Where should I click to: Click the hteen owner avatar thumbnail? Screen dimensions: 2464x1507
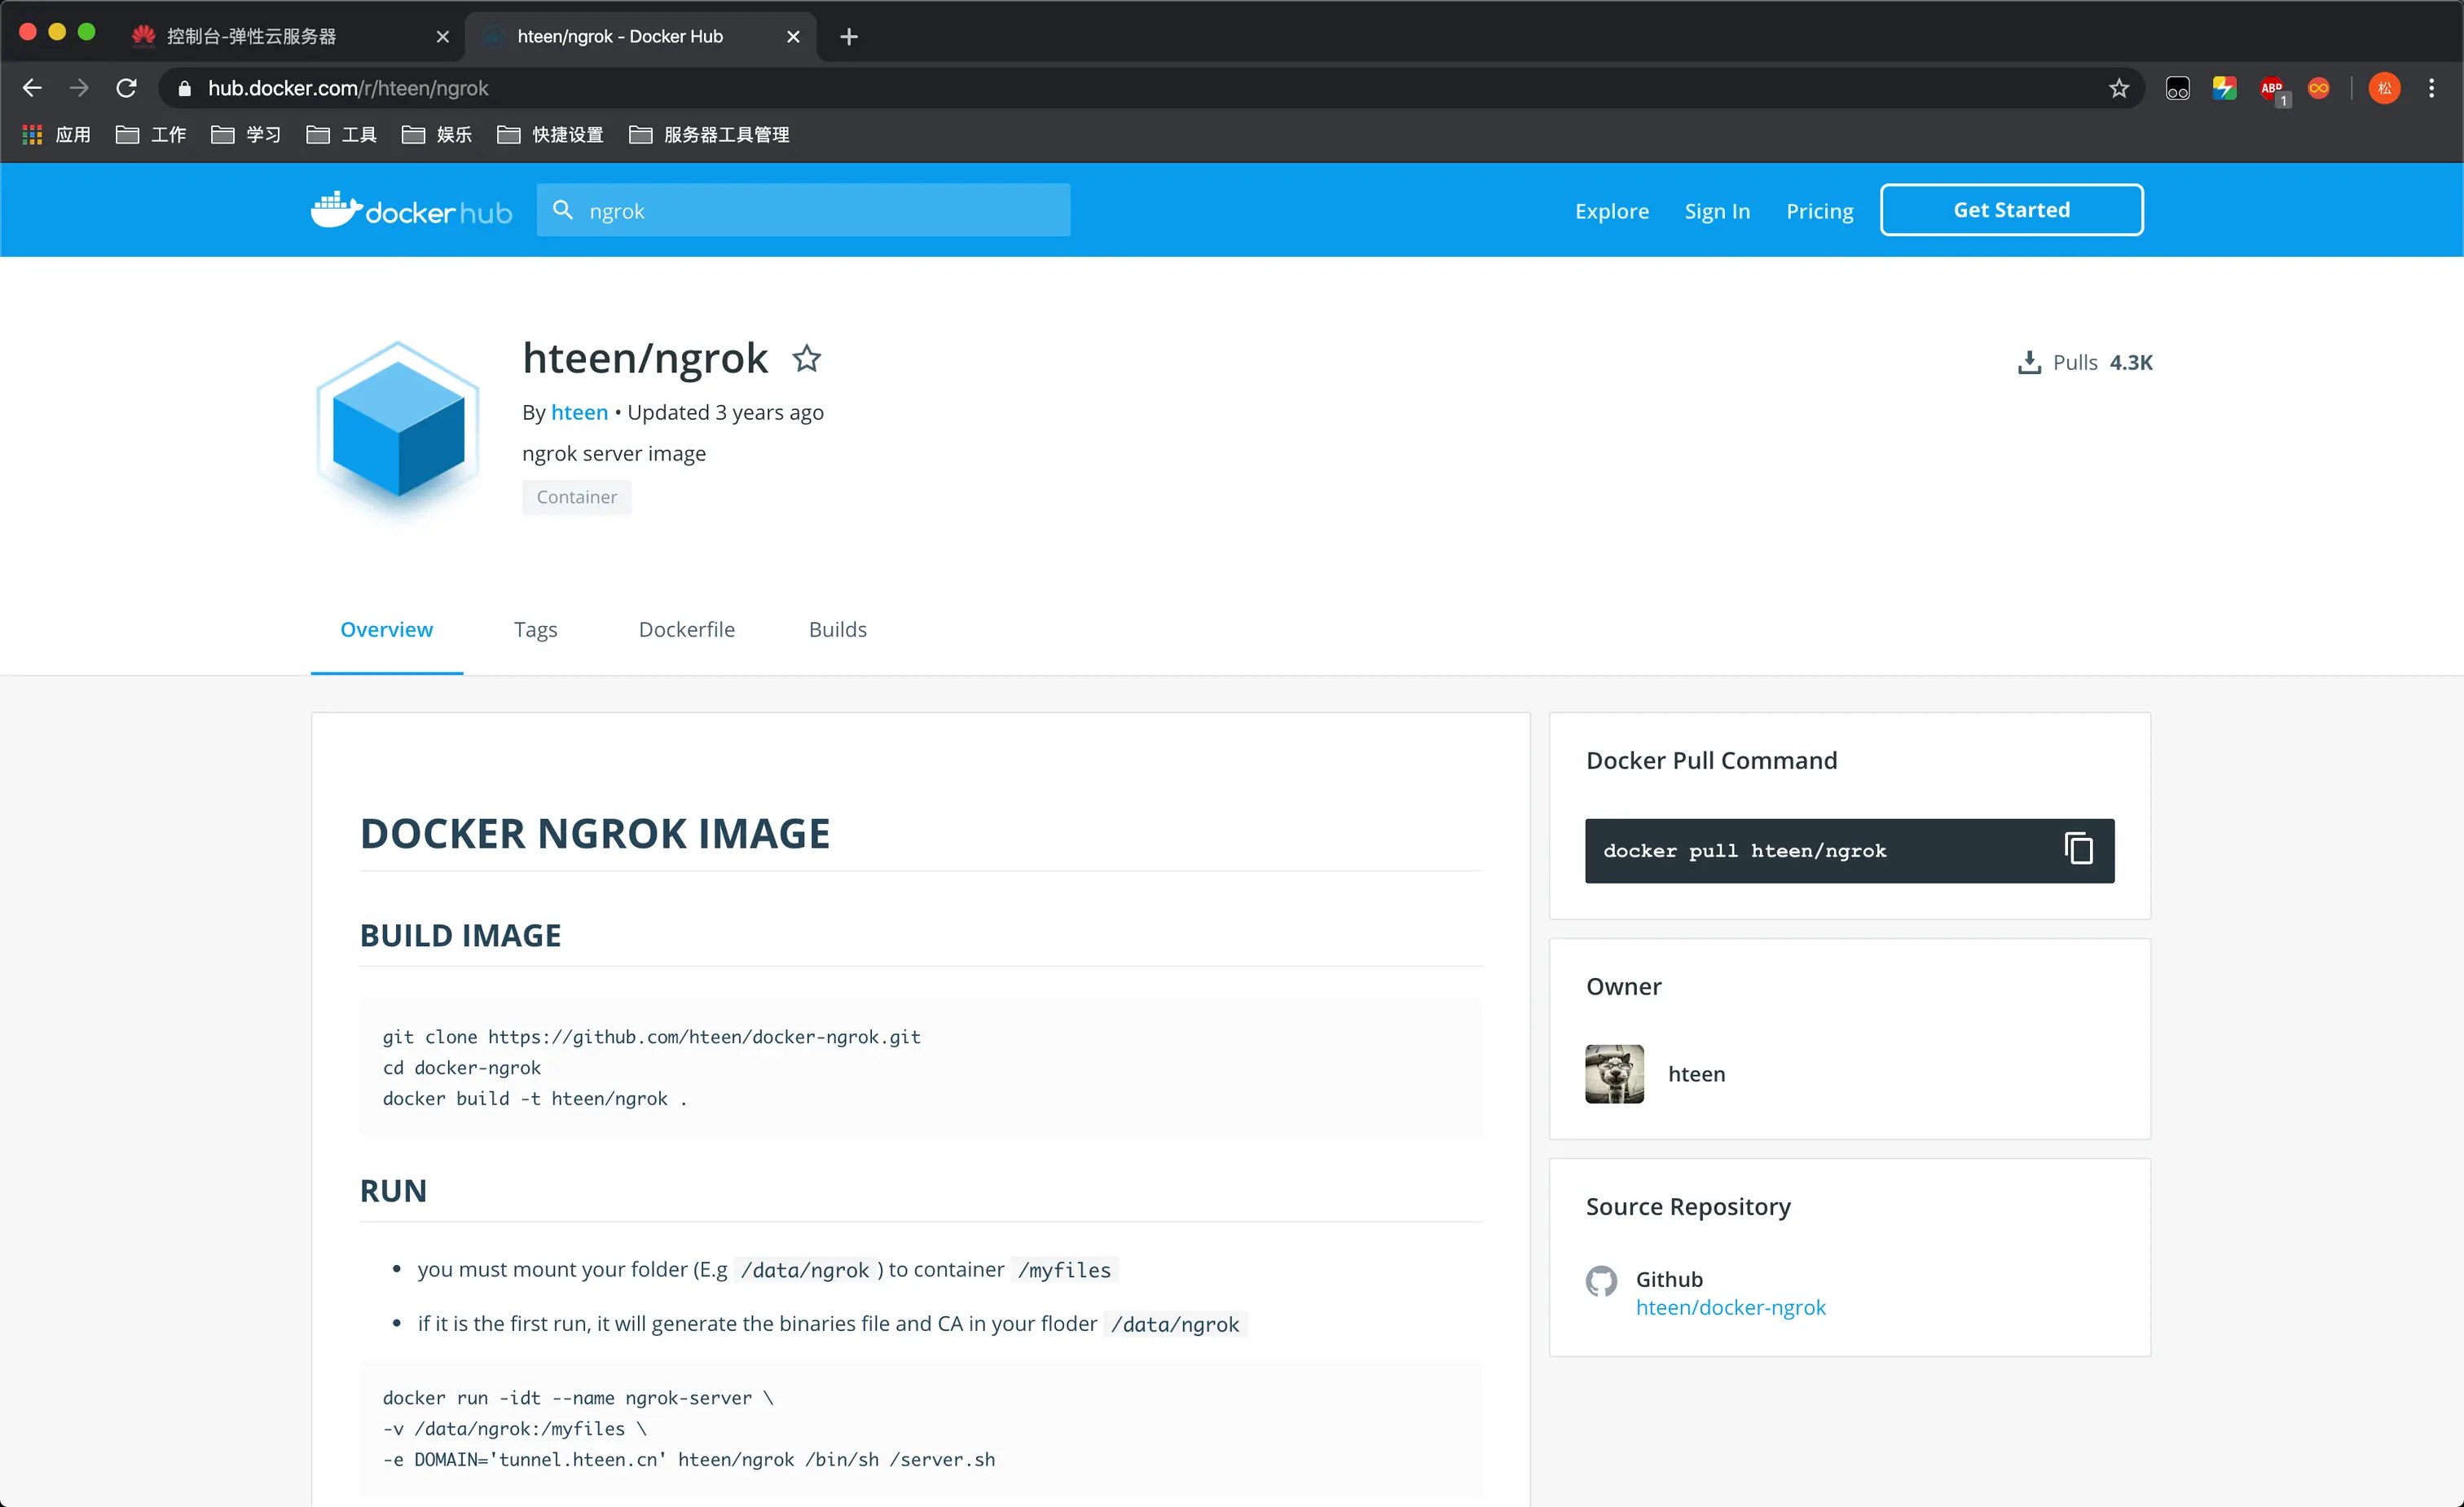[1614, 1073]
